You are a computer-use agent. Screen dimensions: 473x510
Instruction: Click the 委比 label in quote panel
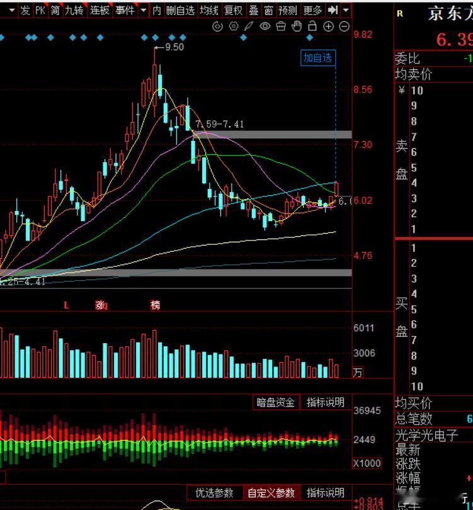pos(407,59)
